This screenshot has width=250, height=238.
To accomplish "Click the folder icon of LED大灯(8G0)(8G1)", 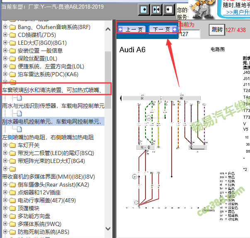I will point(12,43).
